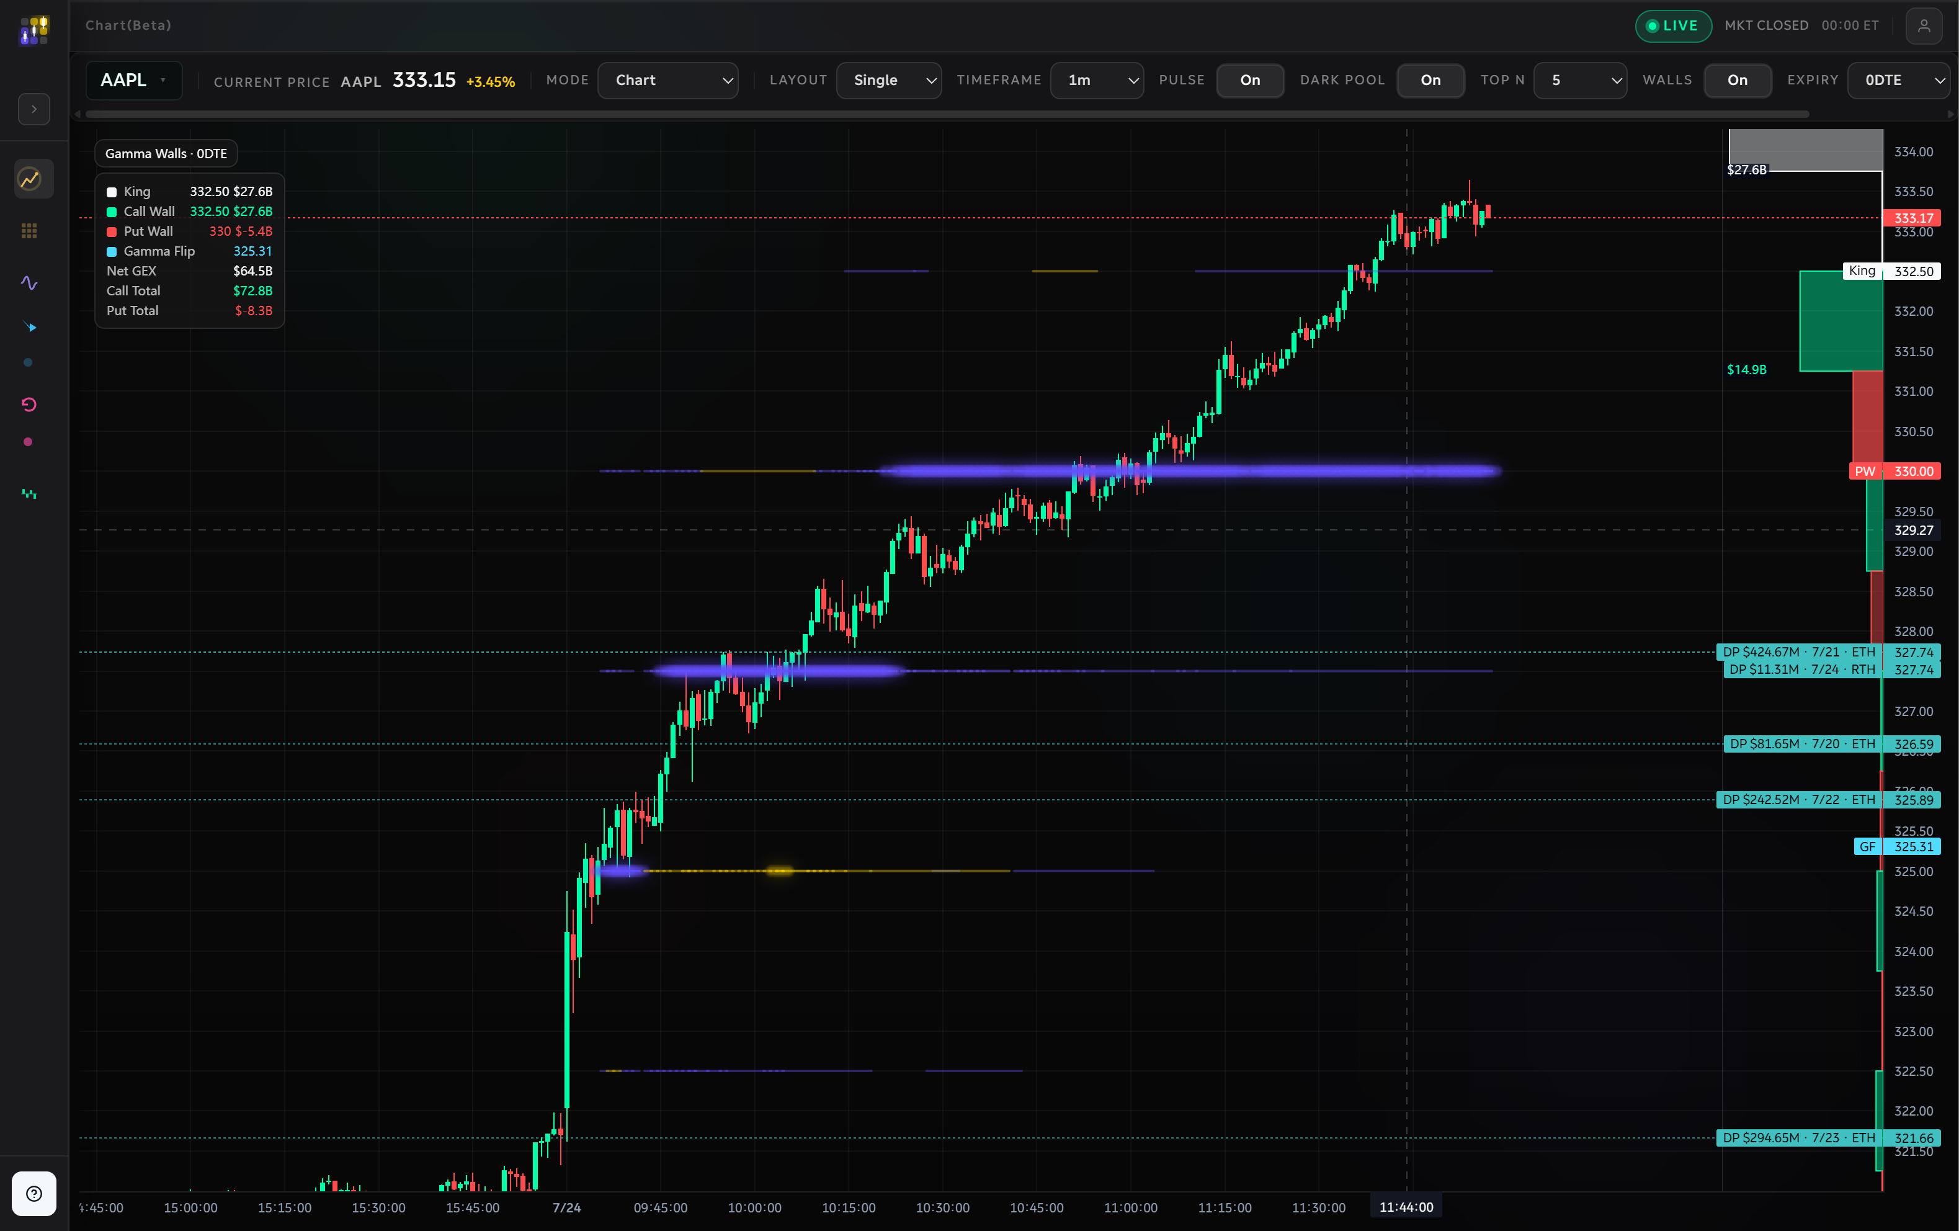Open the Mode dropdown showing Chart
The width and height of the screenshot is (1959, 1231).
coord(668,81)
